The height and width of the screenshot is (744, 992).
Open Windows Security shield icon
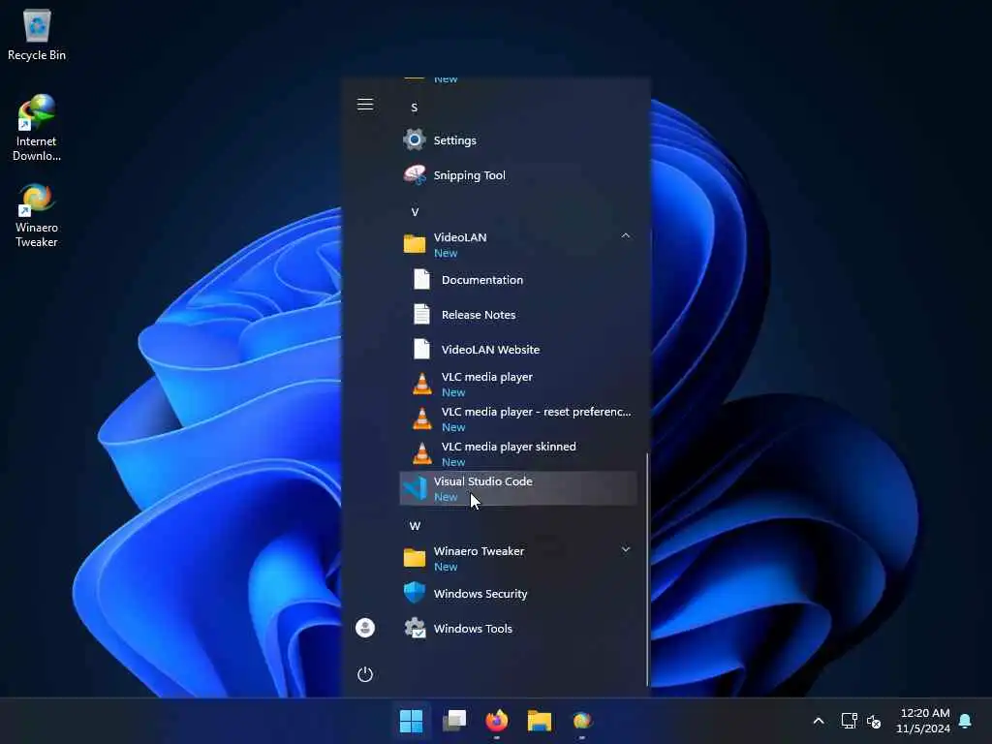tap(415, 593)
